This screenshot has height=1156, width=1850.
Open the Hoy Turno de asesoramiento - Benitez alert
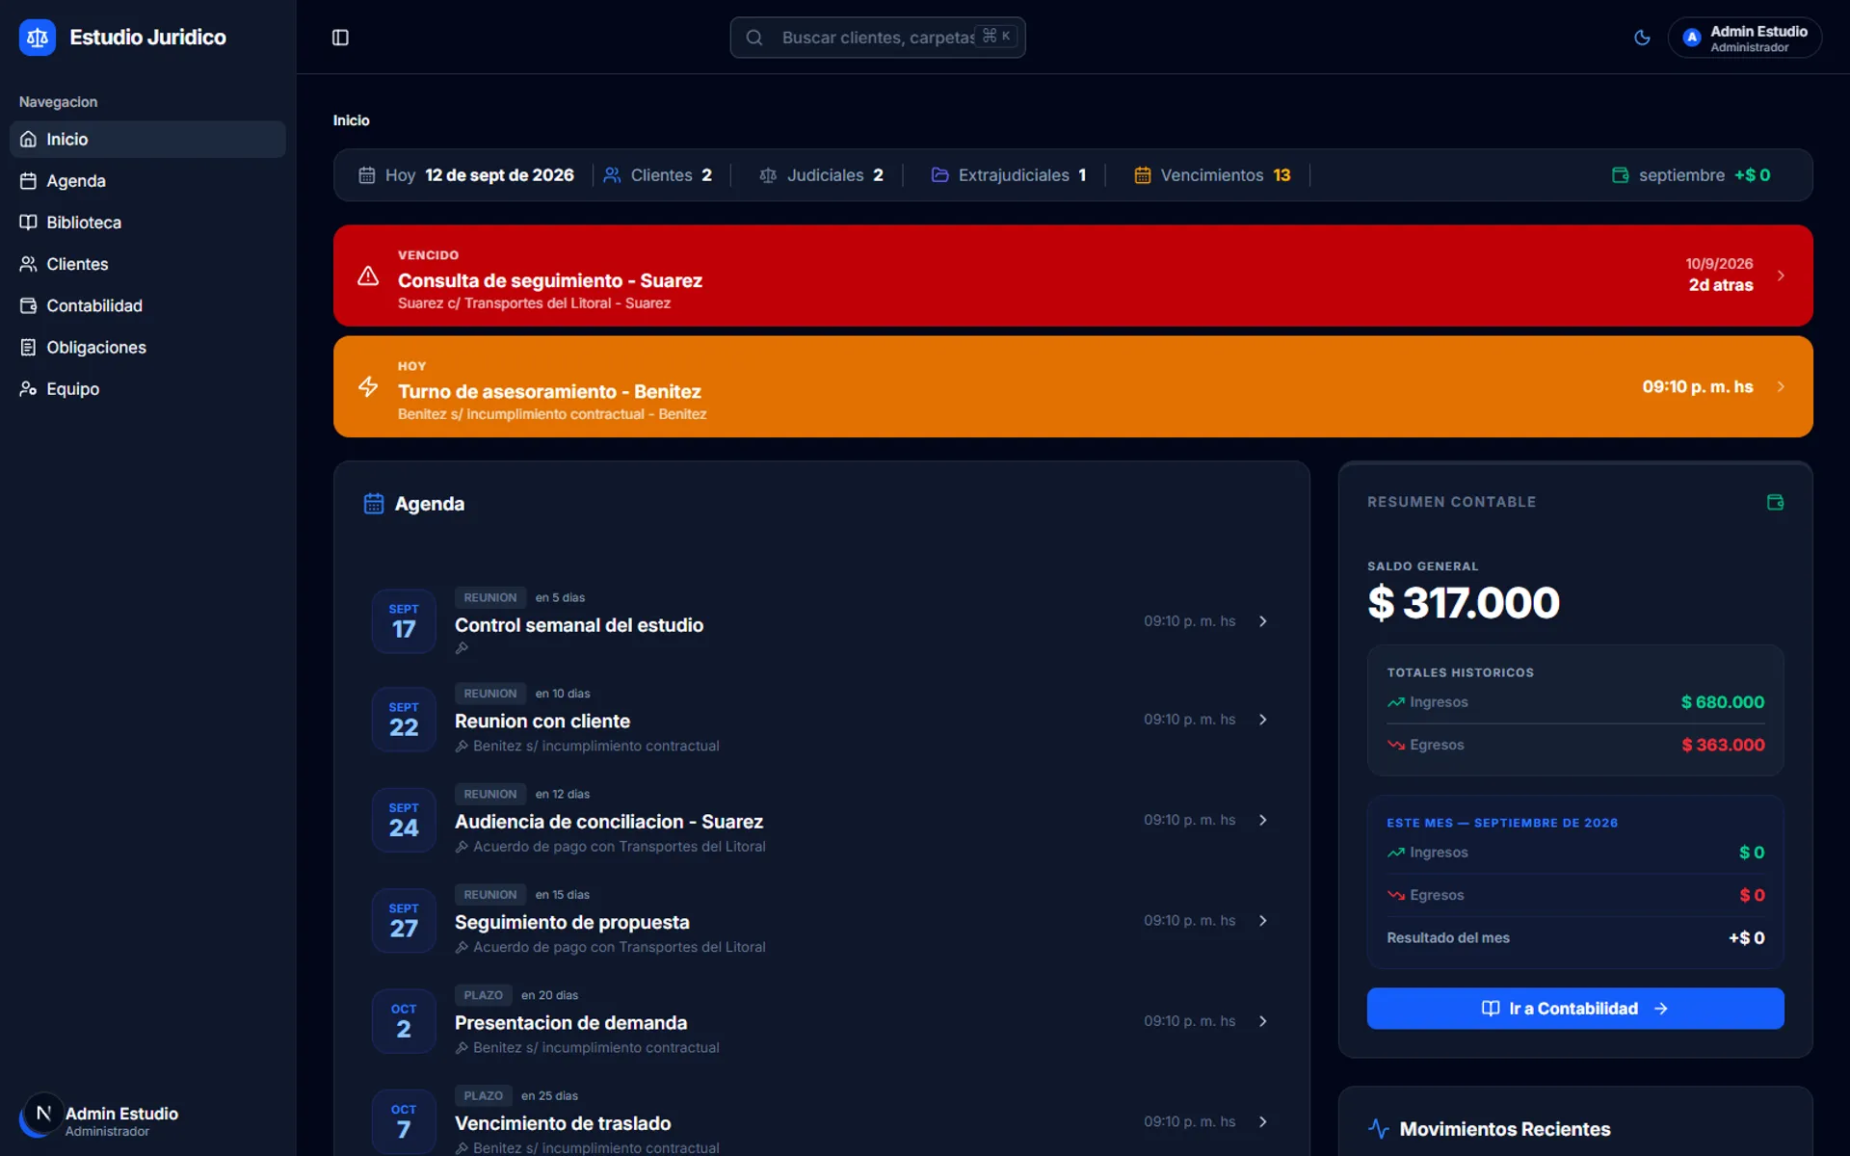1072,386
